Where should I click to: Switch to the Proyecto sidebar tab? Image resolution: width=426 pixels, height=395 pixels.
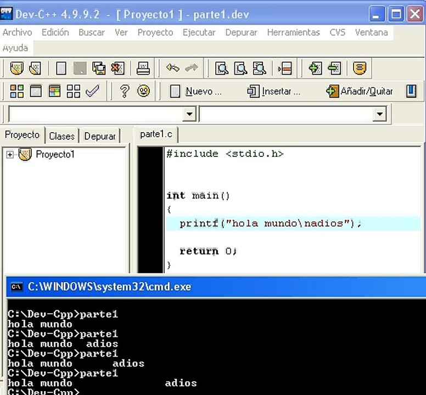point(23,134)
